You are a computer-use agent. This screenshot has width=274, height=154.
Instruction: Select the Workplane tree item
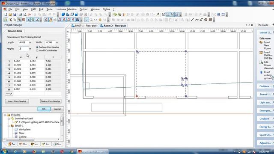(24, 130)
